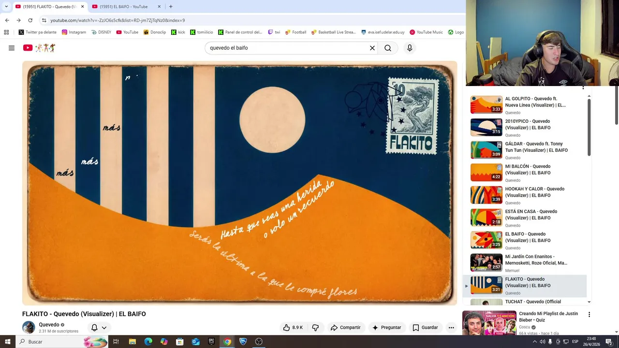Open Creando Mi Playlist de Justin Bieber video
619x348 pixels.
548,317
